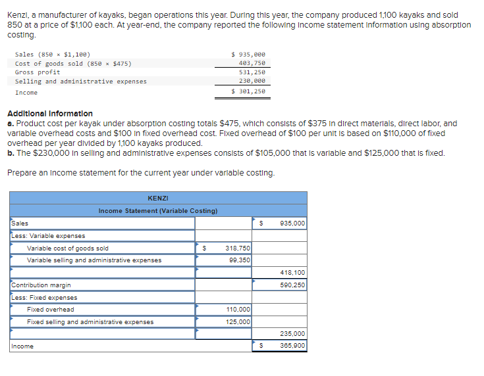Image resolution: width=484 pixels, height=376 pixels.
Task: Click the KENZI table header
Action: pos(158,198)
